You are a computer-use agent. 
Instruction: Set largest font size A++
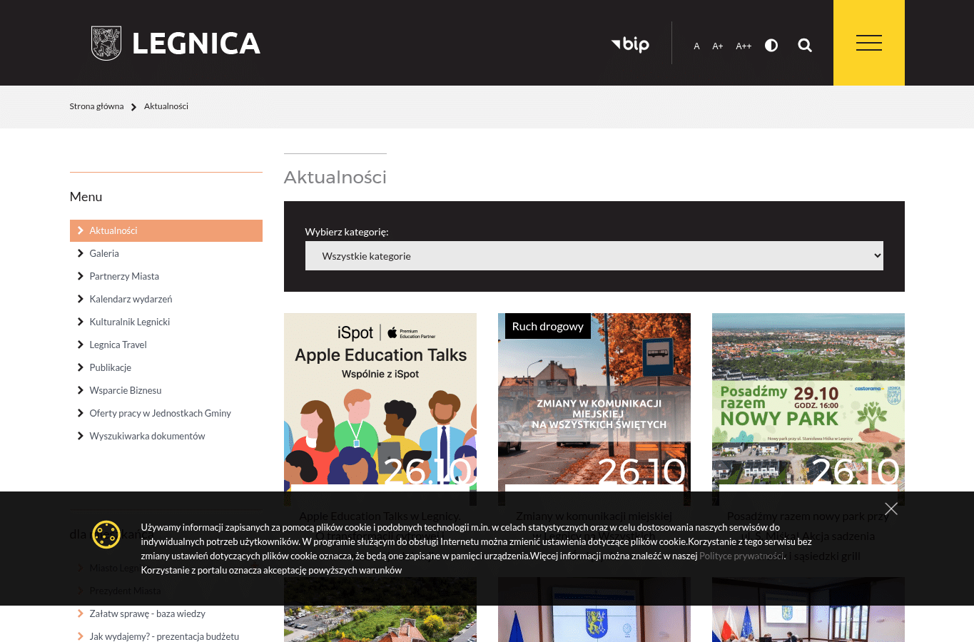point(744,46)
